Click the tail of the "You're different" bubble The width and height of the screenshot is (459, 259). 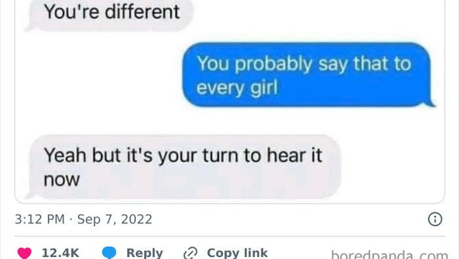coord(31,27)
